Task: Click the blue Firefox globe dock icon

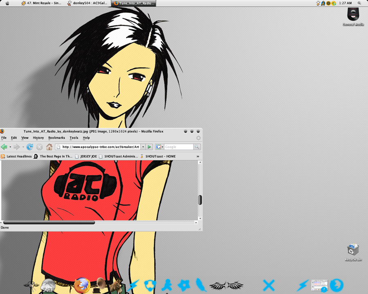Action: point(337,285)
